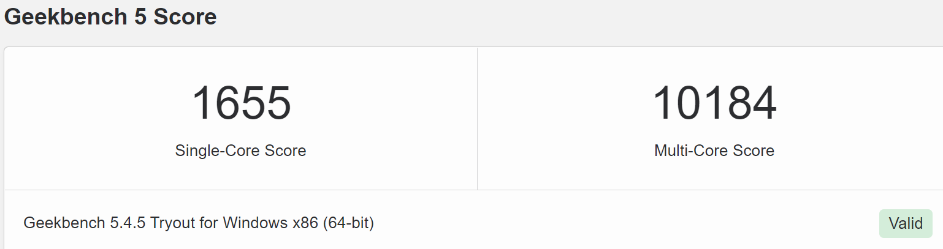Select the 10184 multi-core score number
The image size is (943, 249).
pyautogui.click(x=714, y=103)
